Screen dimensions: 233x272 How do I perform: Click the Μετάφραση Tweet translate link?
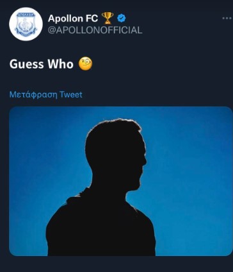pyautogui.click(x=46, y=94)
